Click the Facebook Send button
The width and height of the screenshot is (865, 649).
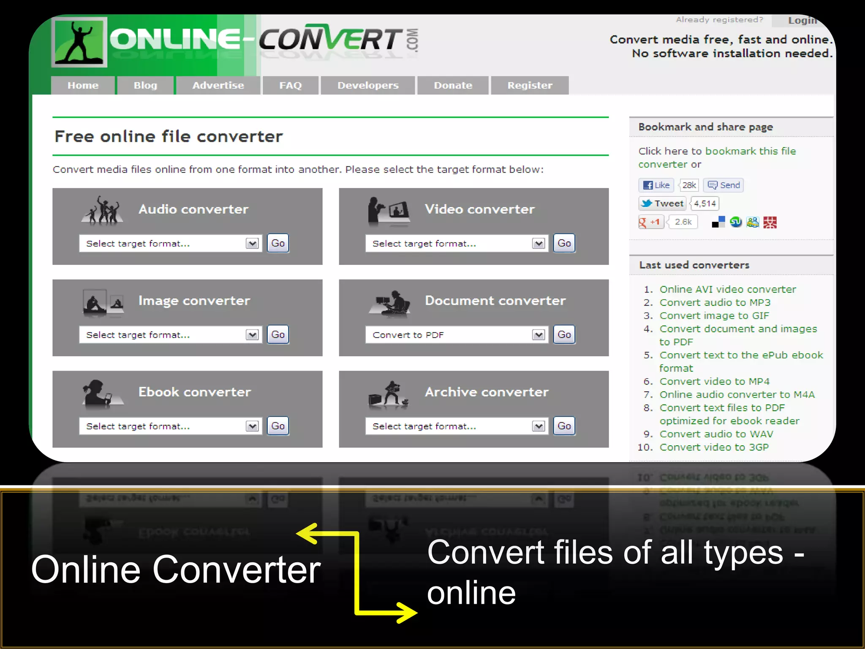724,185
